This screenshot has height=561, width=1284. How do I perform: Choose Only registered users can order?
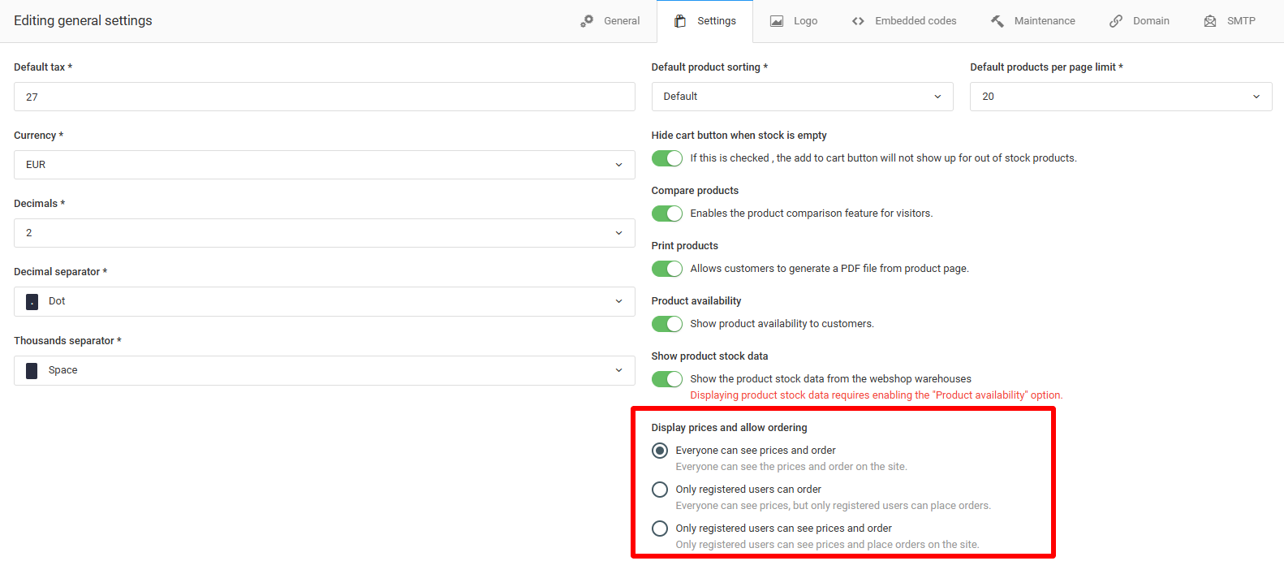click(x=660, y=490)
